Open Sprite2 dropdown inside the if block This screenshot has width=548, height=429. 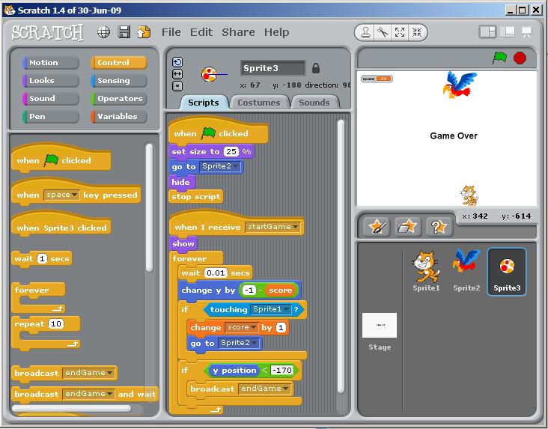(239, 343)
